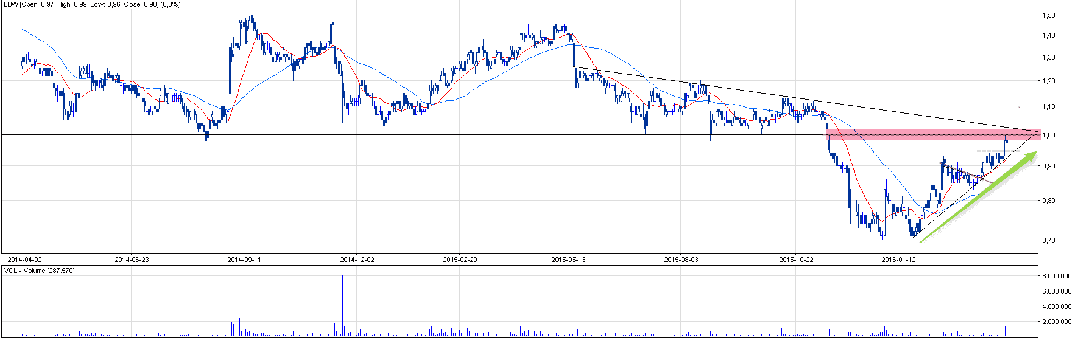Click the 1,00 price axis label

click(x=1049, y=135)
